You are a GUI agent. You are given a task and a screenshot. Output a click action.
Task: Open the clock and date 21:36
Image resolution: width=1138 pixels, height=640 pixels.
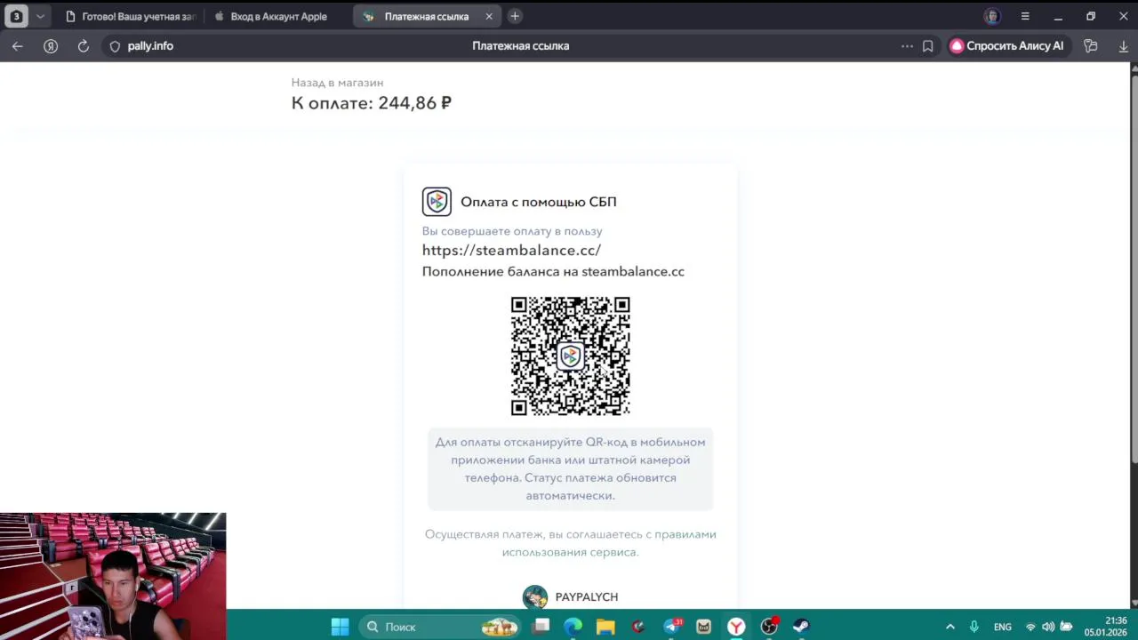click(1106, 627)
